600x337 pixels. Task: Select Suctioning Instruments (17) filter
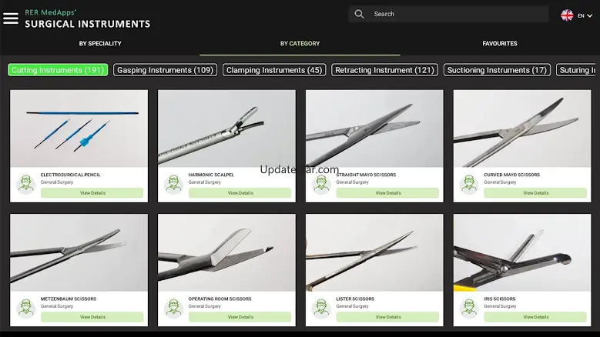497,70
